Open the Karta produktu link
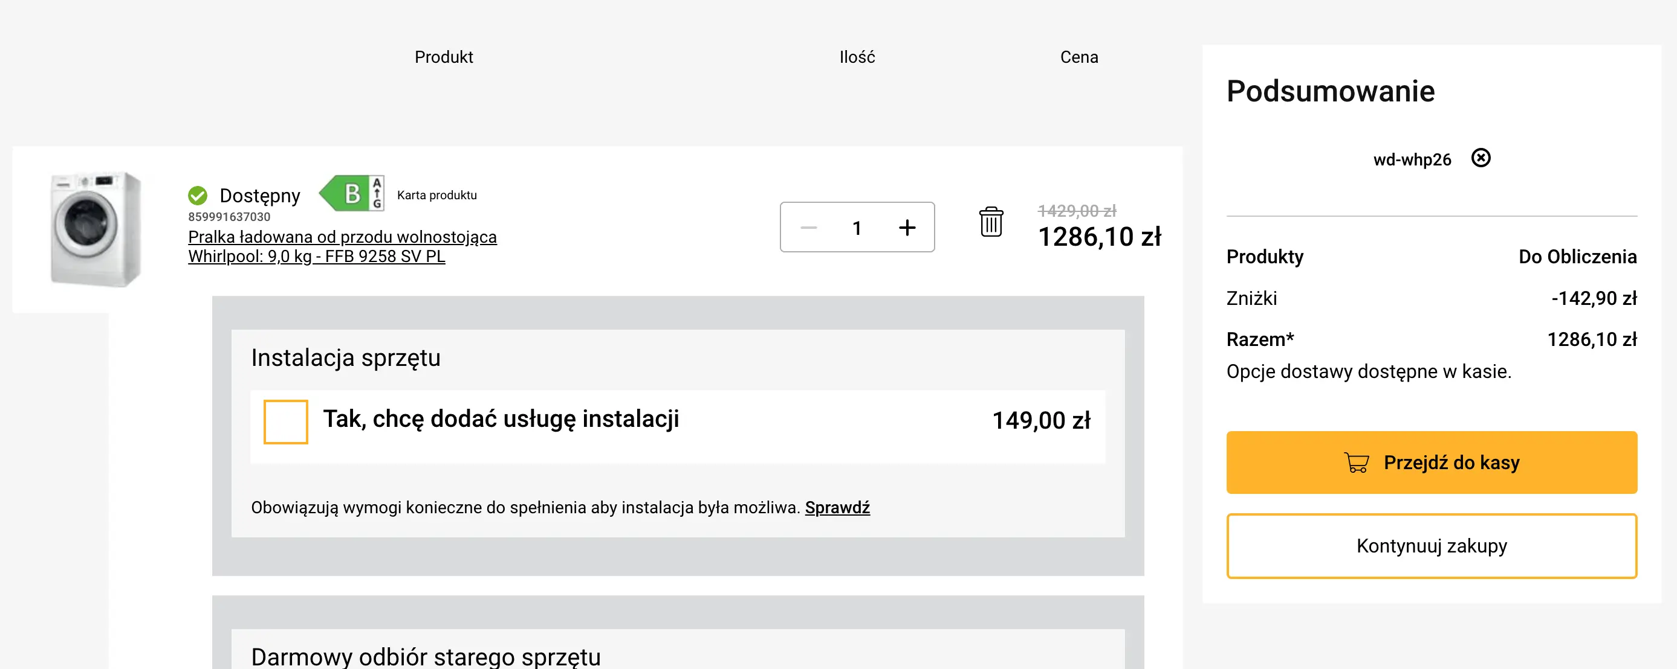This screenshot has height=669, width=1677. click(438, 194)
